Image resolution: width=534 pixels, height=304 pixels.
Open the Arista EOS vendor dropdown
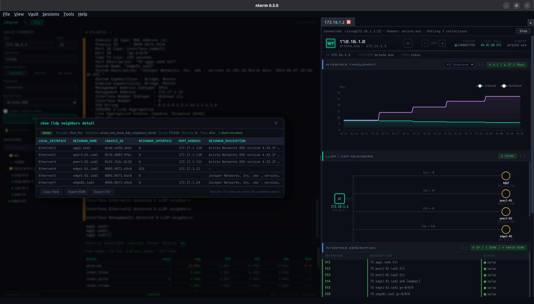tap(40, 102)
